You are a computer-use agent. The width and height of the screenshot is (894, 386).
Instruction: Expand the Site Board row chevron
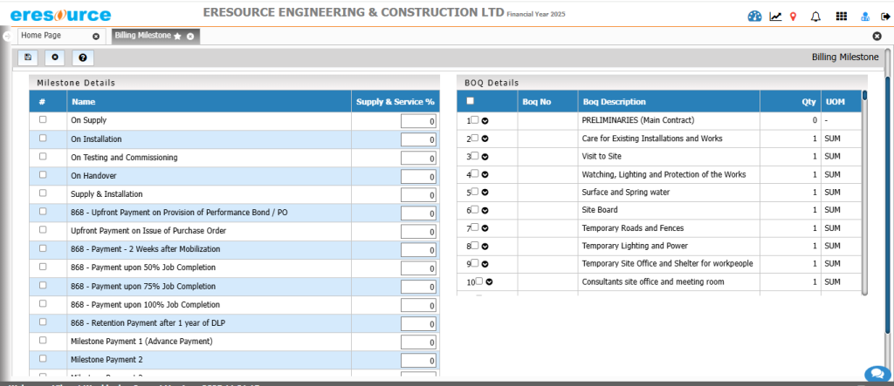pyautogui.click(x=485, y=210)
